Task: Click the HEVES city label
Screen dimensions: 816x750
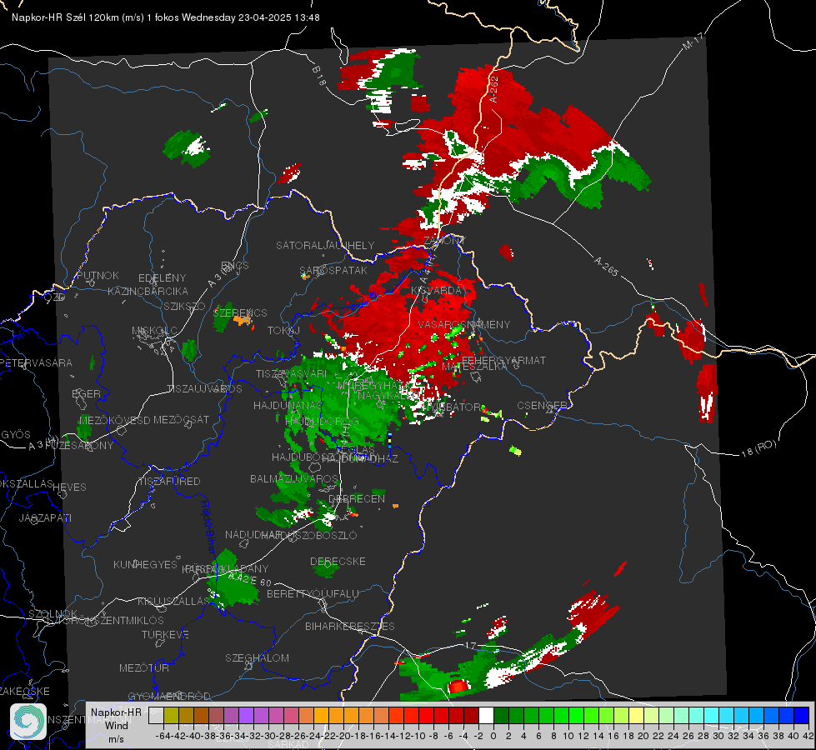Action: 69,487
